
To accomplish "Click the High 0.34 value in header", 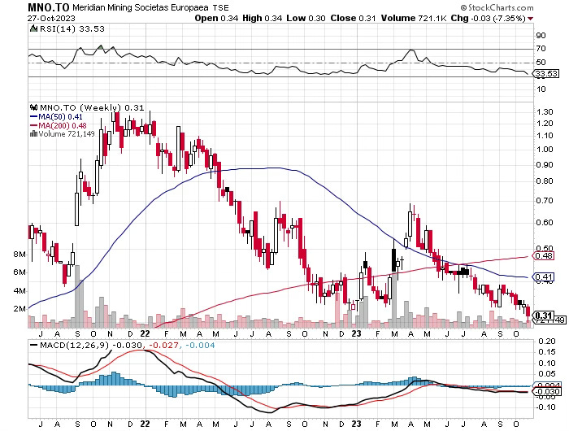I will coord(262,18).
